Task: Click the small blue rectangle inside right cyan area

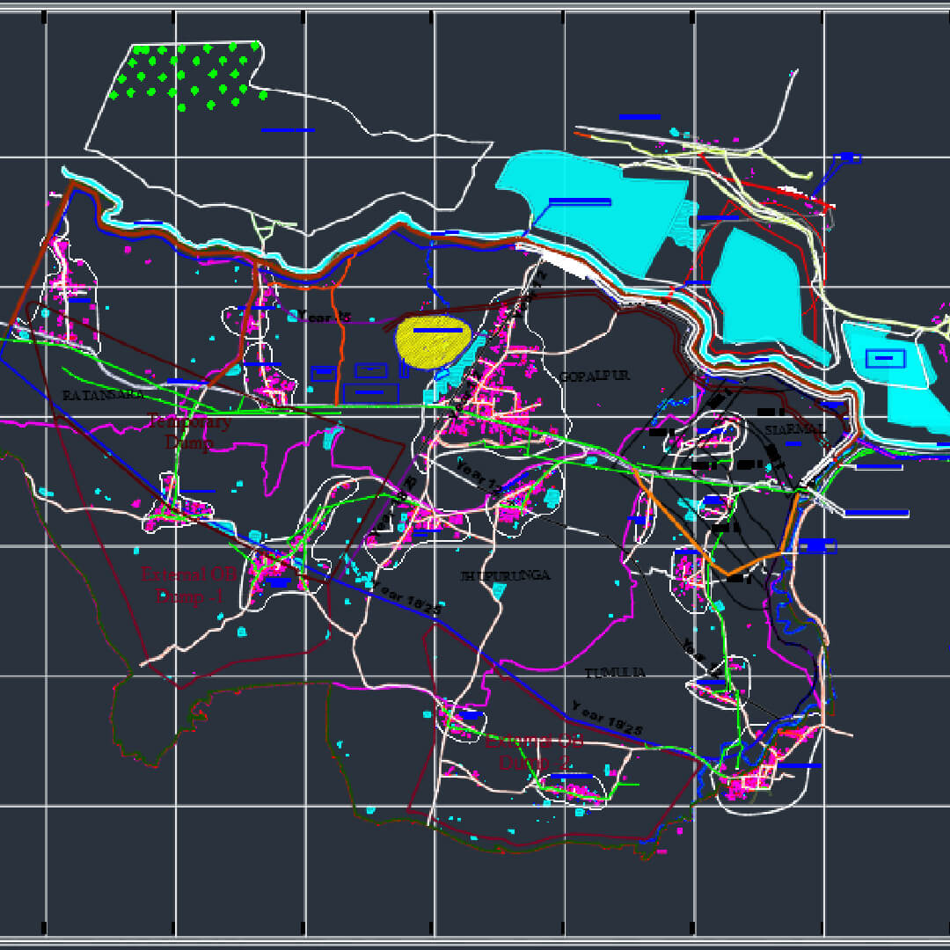Action: pyautogui.click(x=885, y=358)
